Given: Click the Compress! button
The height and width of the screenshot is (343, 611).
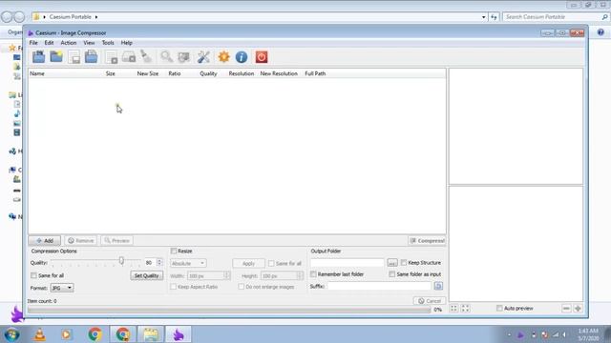Looking at the screenshot, I should [x=427, y=241].
